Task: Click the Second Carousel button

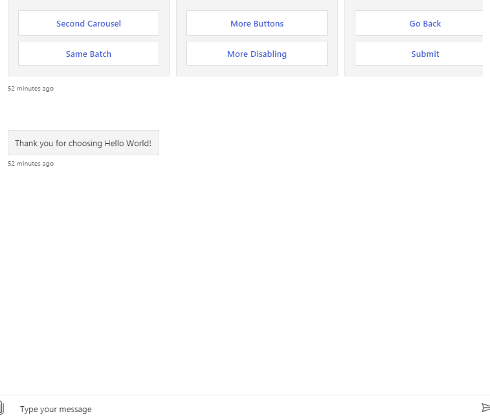Action: point(89,23)
